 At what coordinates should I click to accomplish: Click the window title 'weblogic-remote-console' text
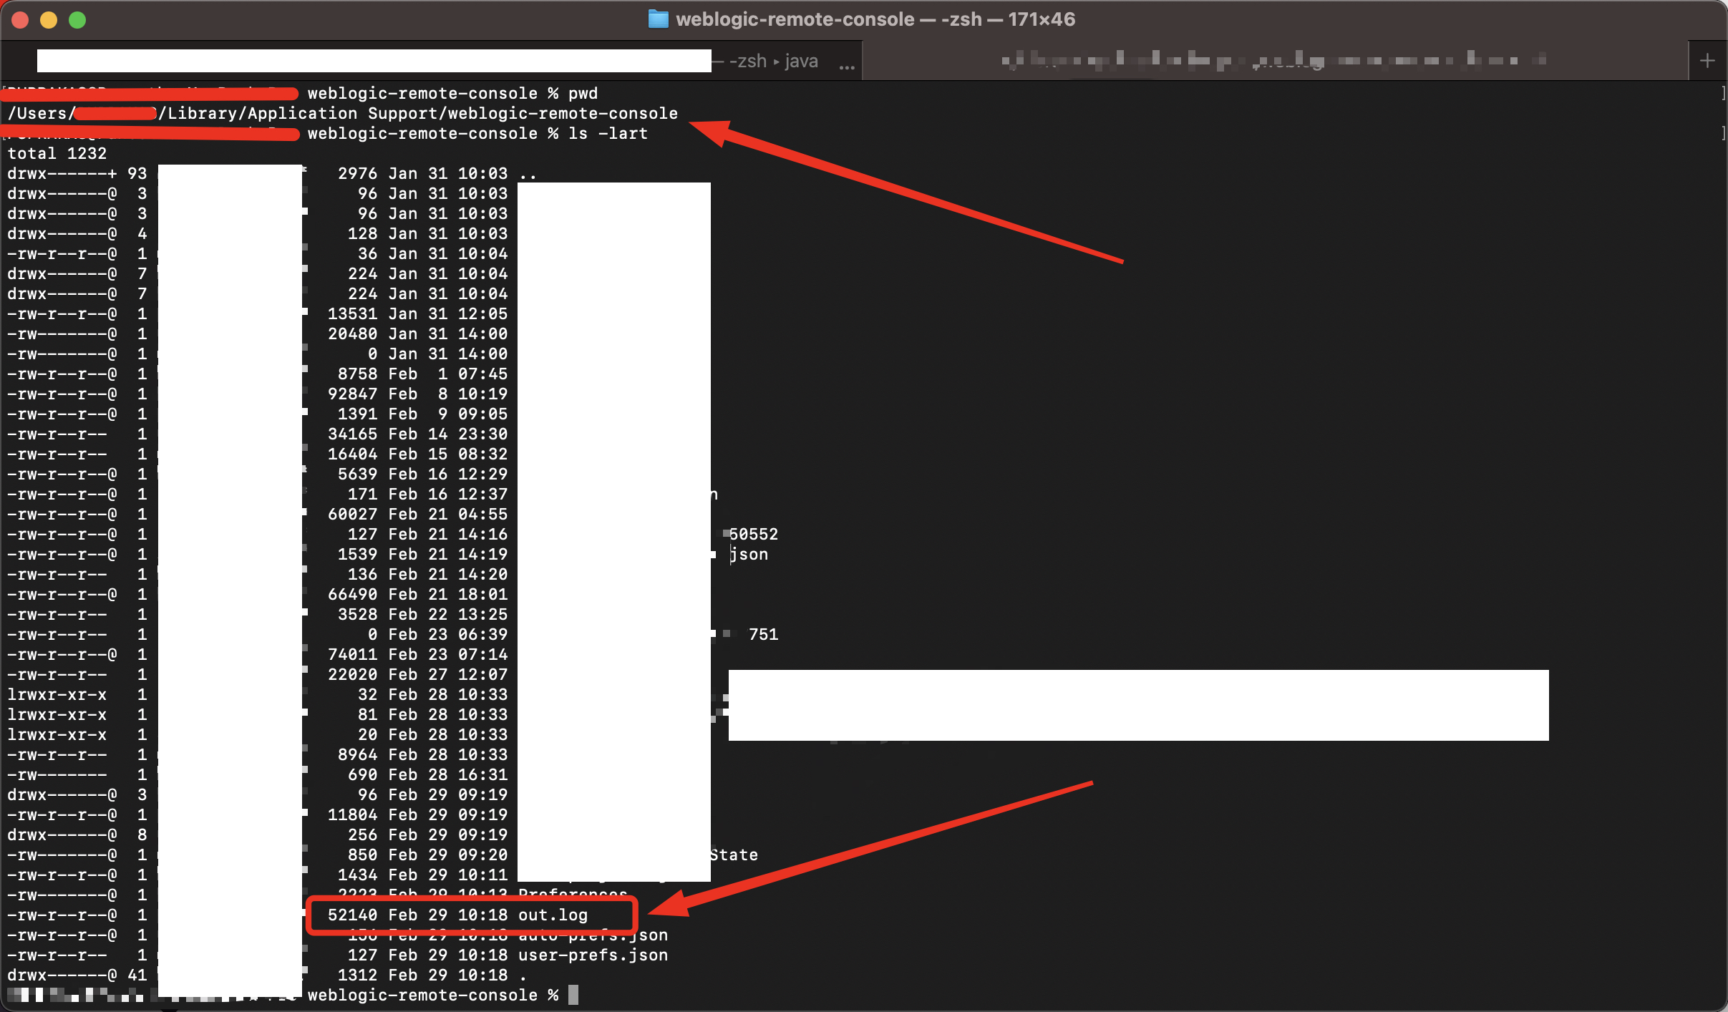pos(795,19)
